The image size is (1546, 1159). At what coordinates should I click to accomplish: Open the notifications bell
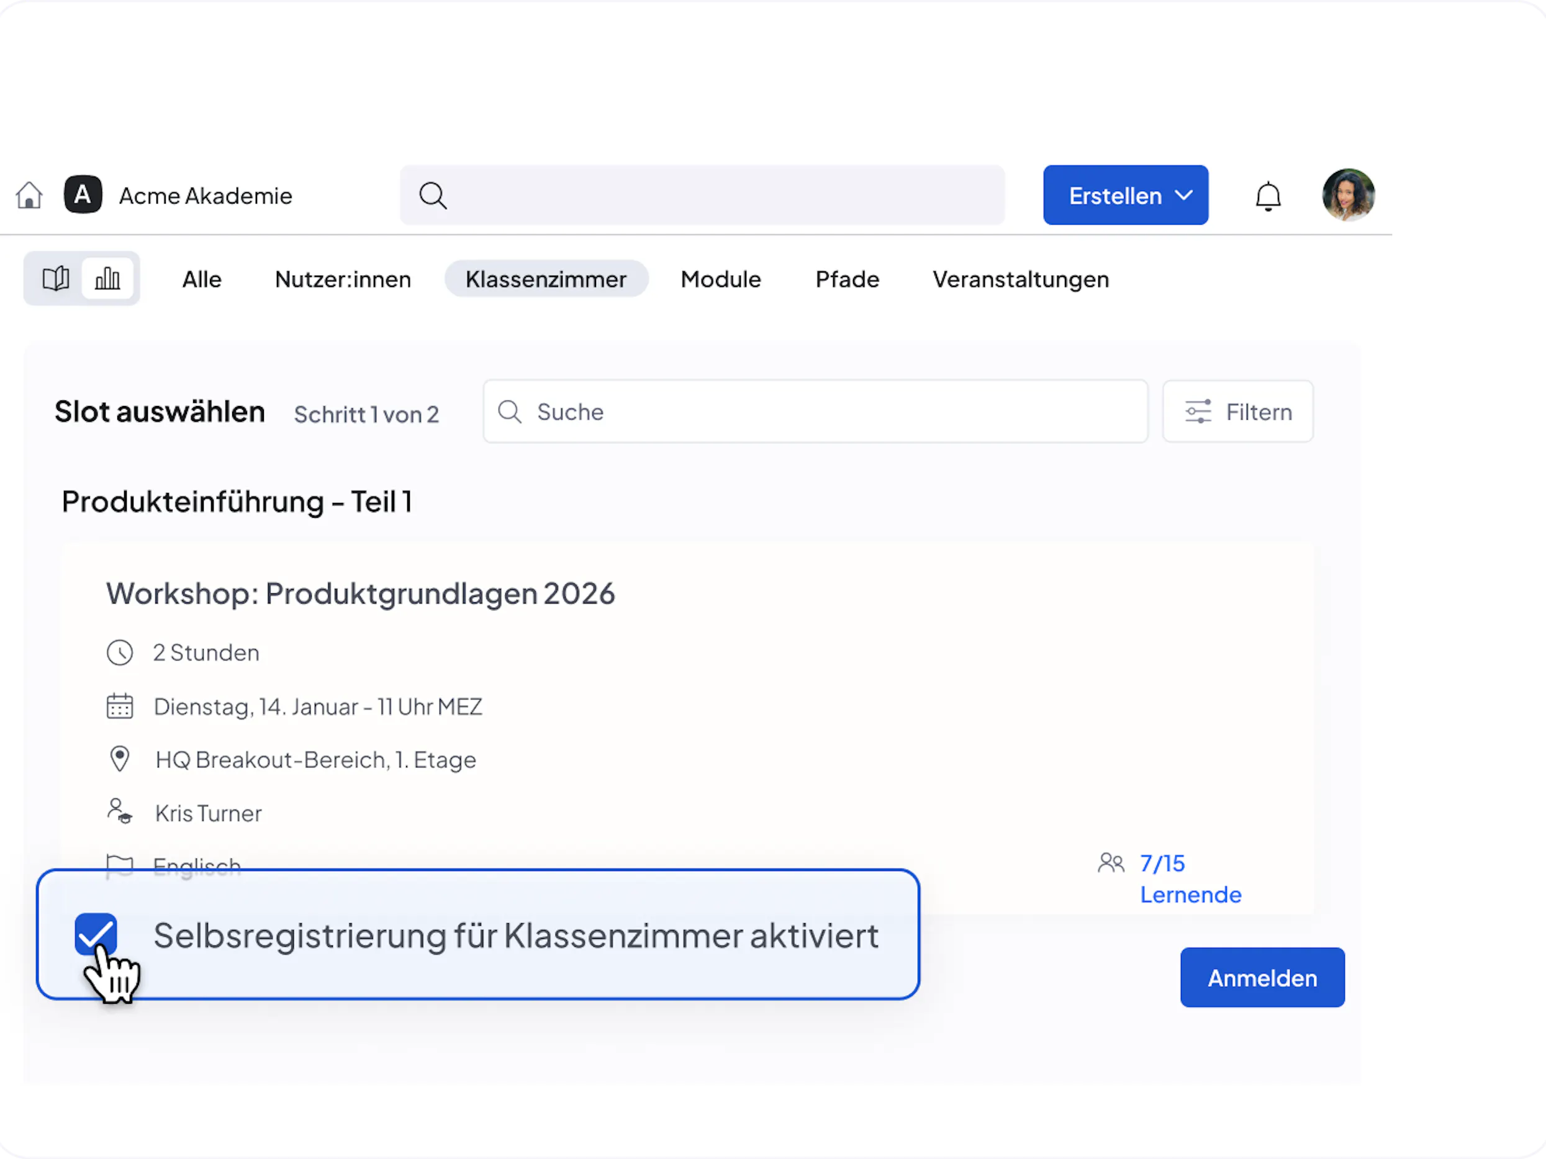(1268, 196)
